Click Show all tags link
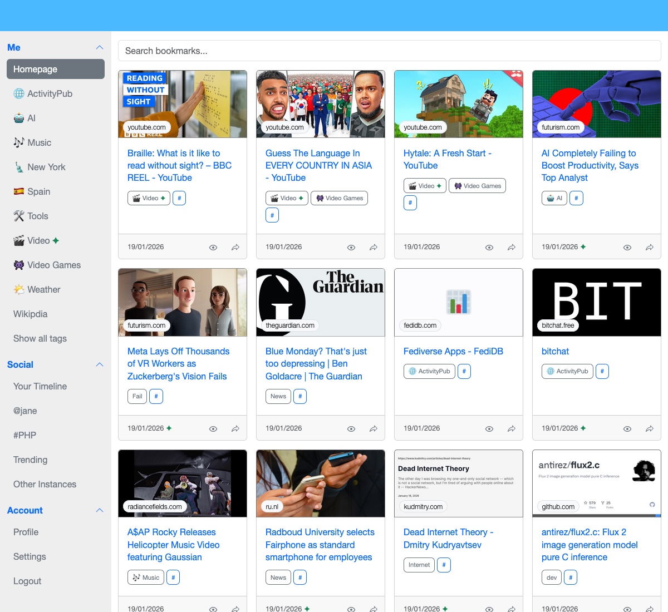 click(40, 338)
